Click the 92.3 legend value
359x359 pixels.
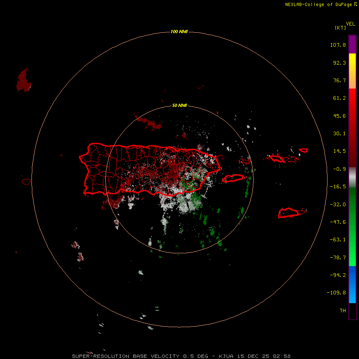(339, 63)
